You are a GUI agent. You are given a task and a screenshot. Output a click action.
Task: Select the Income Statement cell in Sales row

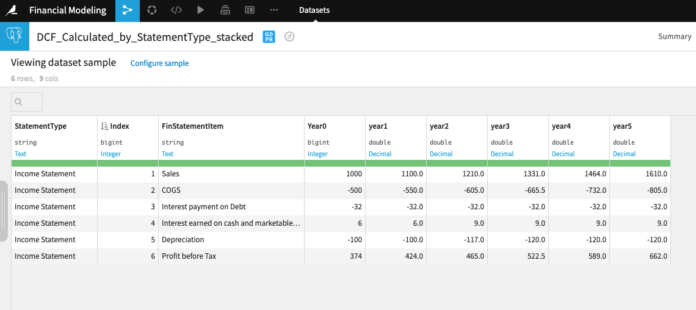(x=54, y=174)
